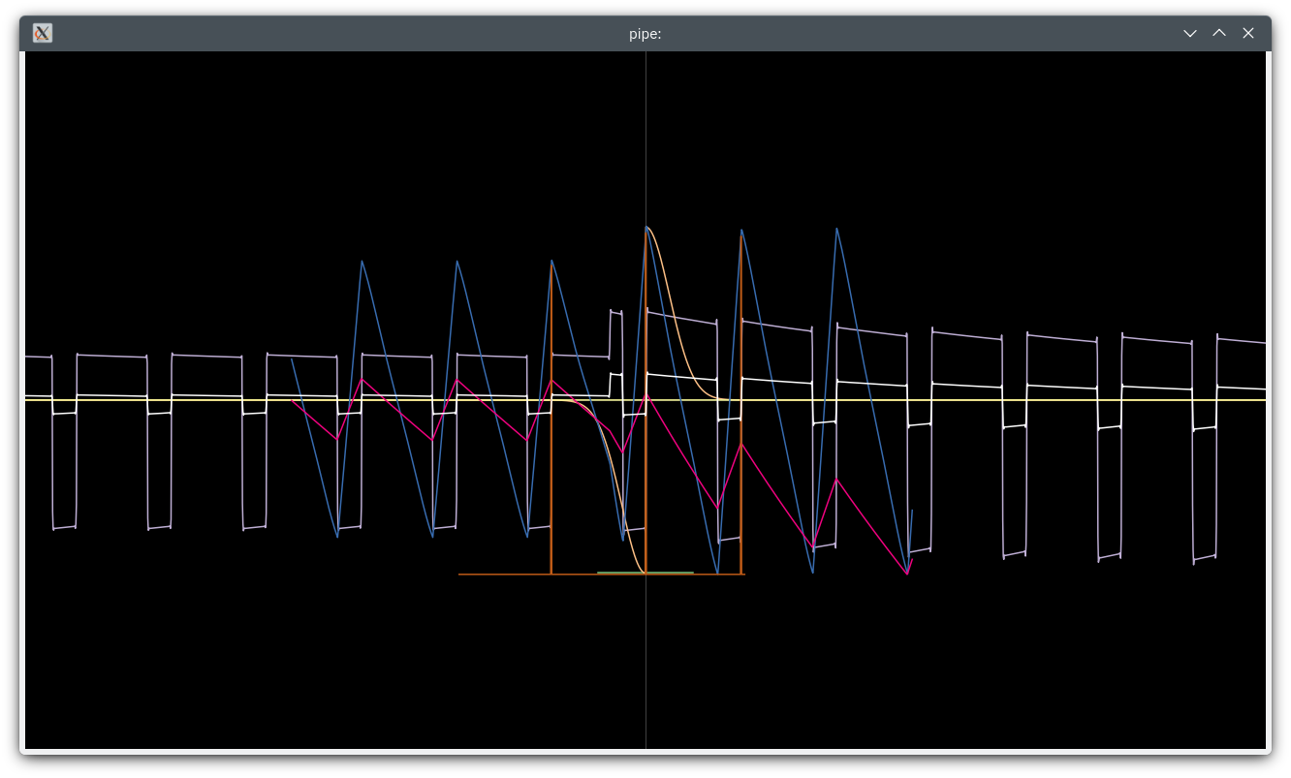The image size is (1291, 778).
Task: Click the pipe: window title text
Action: coord(645,33)
